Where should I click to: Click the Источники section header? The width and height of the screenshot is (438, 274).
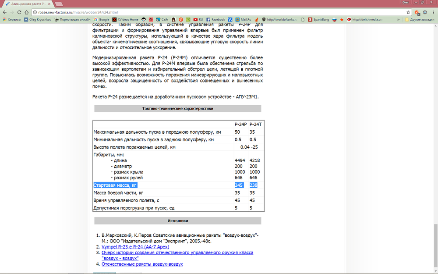coord(178,221)
